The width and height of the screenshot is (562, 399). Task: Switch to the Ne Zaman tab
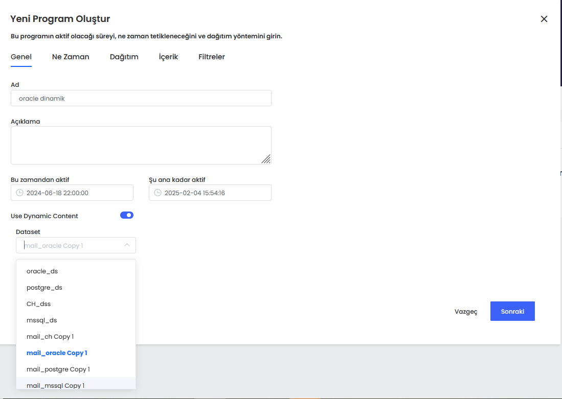(x=71, y=57)
